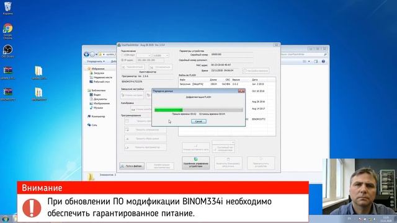The height and width of the screenshot is (223, 397).
Task: Open the Video library in the sidebar
Action: coord(97,95)
